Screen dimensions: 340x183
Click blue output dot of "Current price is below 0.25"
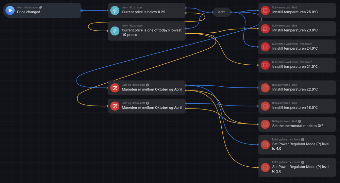point(186,7)
